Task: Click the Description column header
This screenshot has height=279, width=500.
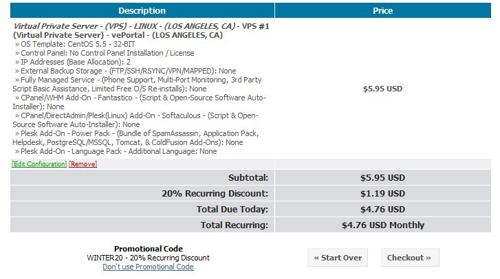Action: click(142, 10)
